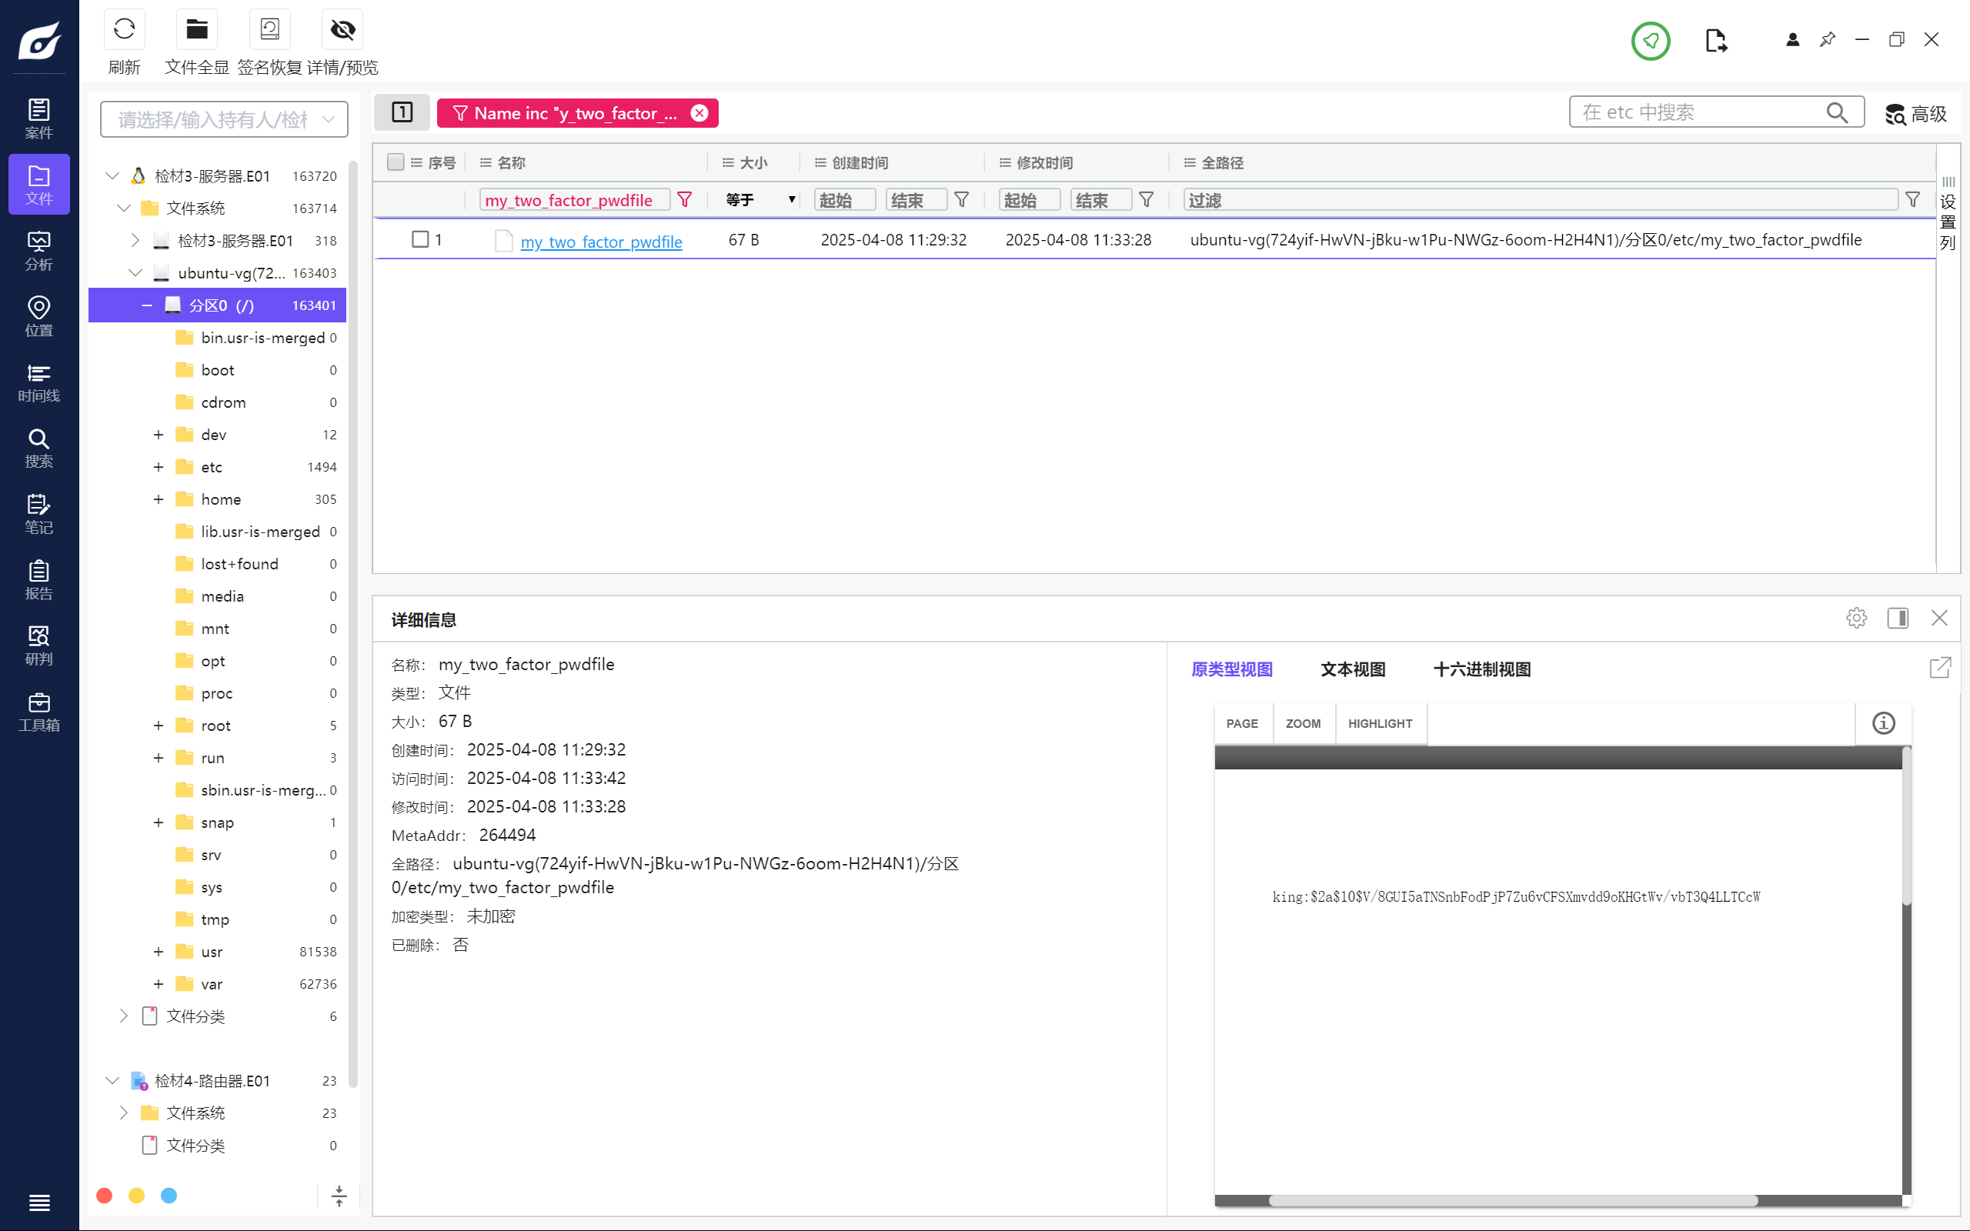1970x1231 pixels.
Task: Click the red color dot
Action: tap(104, 1195)
